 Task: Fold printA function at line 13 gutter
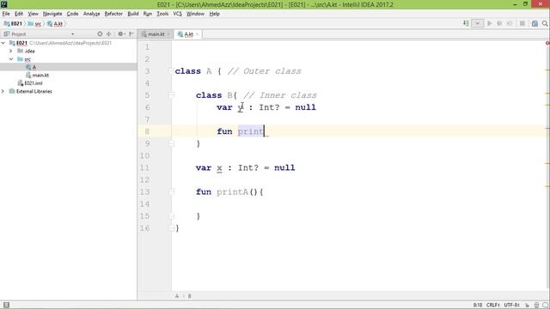[x=171, y=192]
